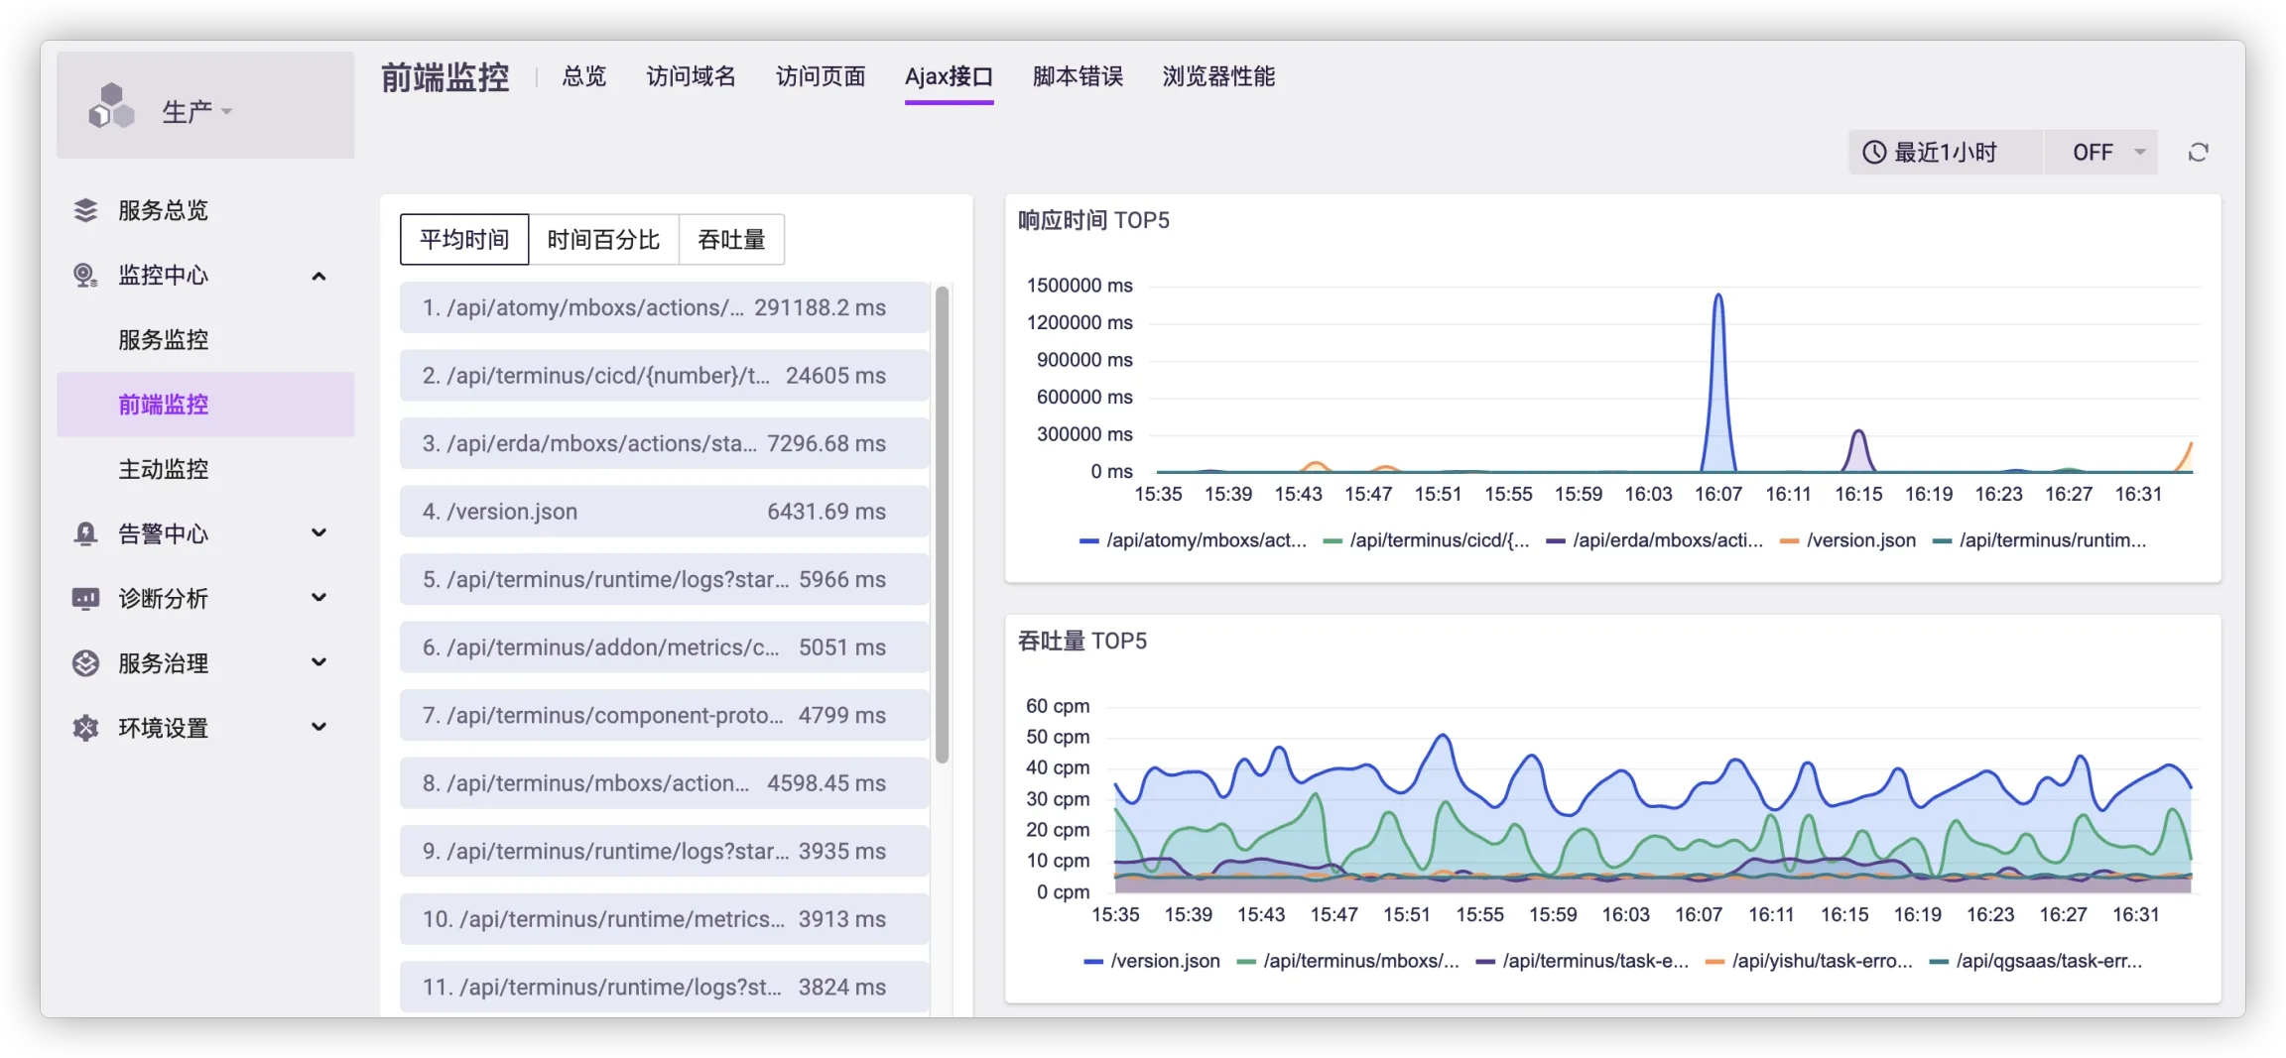
Task: Click the clock icon beside 最近1小时
Action: point(1874,153)
